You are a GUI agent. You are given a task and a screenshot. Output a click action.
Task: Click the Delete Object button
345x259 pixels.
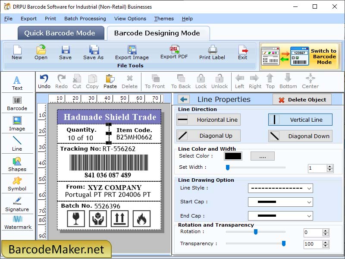pos(302,99)
